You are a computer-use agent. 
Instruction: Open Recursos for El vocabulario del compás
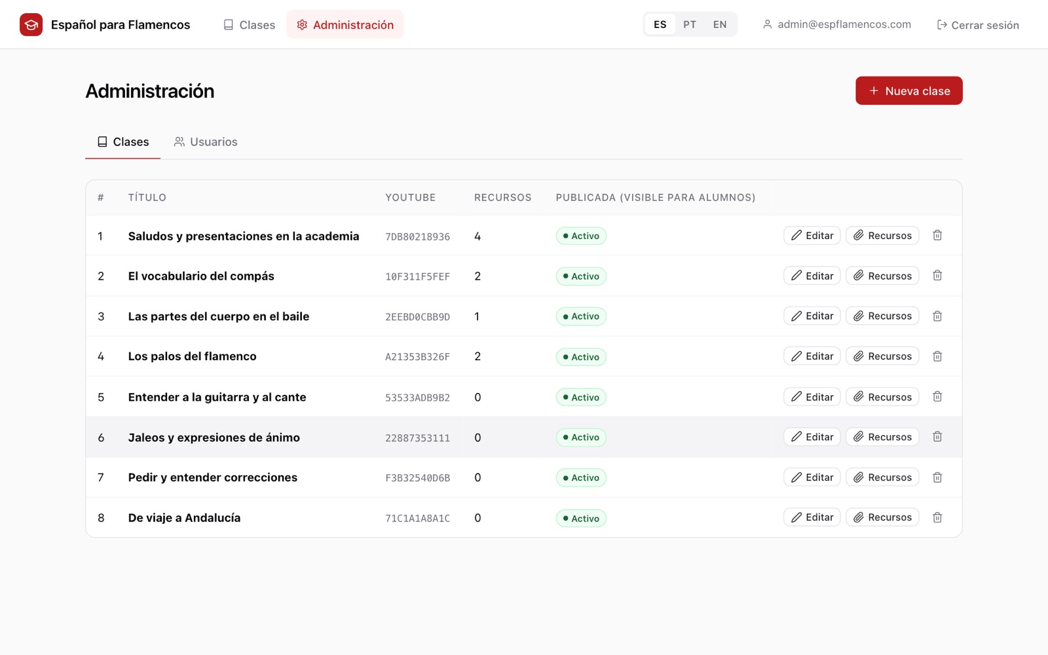click(x=882, y=276)
